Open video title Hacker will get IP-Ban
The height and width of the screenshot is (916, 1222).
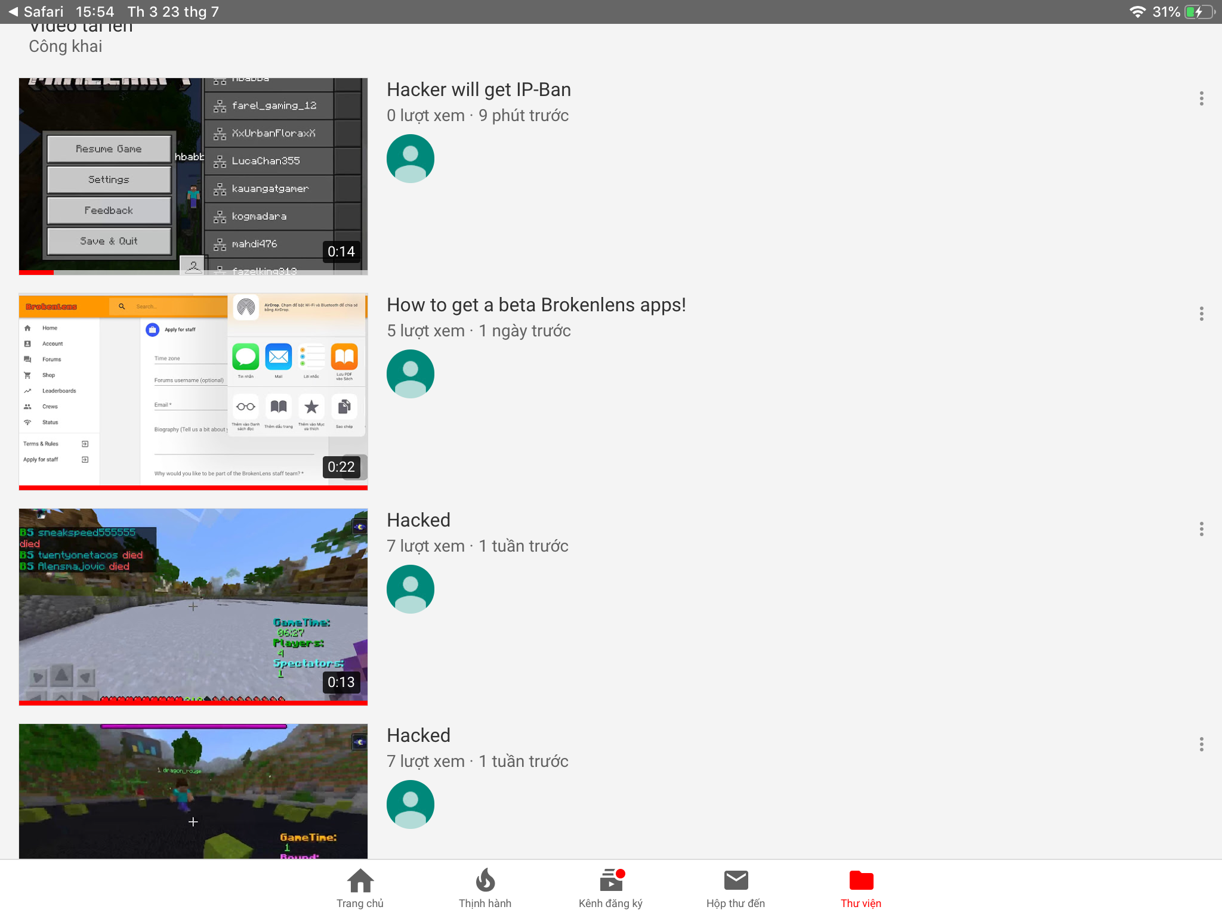pyautogui.click(x=479, y=89)
